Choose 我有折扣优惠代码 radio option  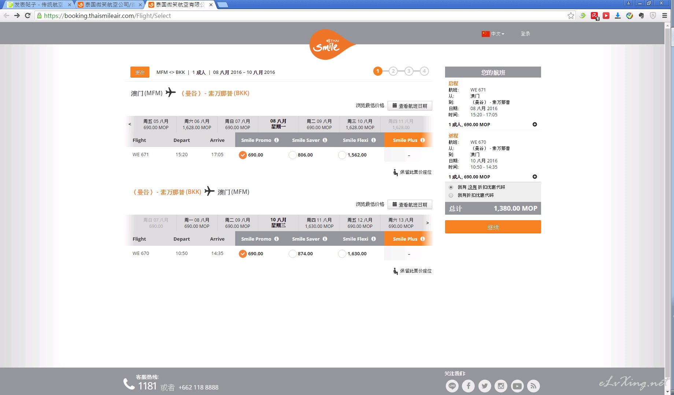pyautogui.click(x=451, y=195)
